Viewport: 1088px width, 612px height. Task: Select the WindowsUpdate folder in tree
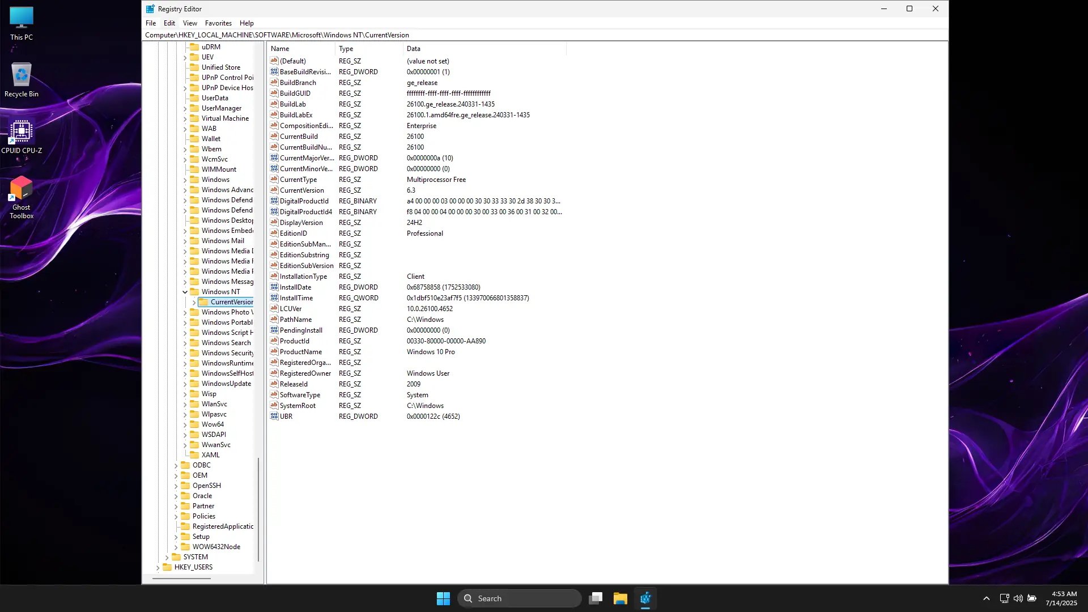tap(226, 384)
